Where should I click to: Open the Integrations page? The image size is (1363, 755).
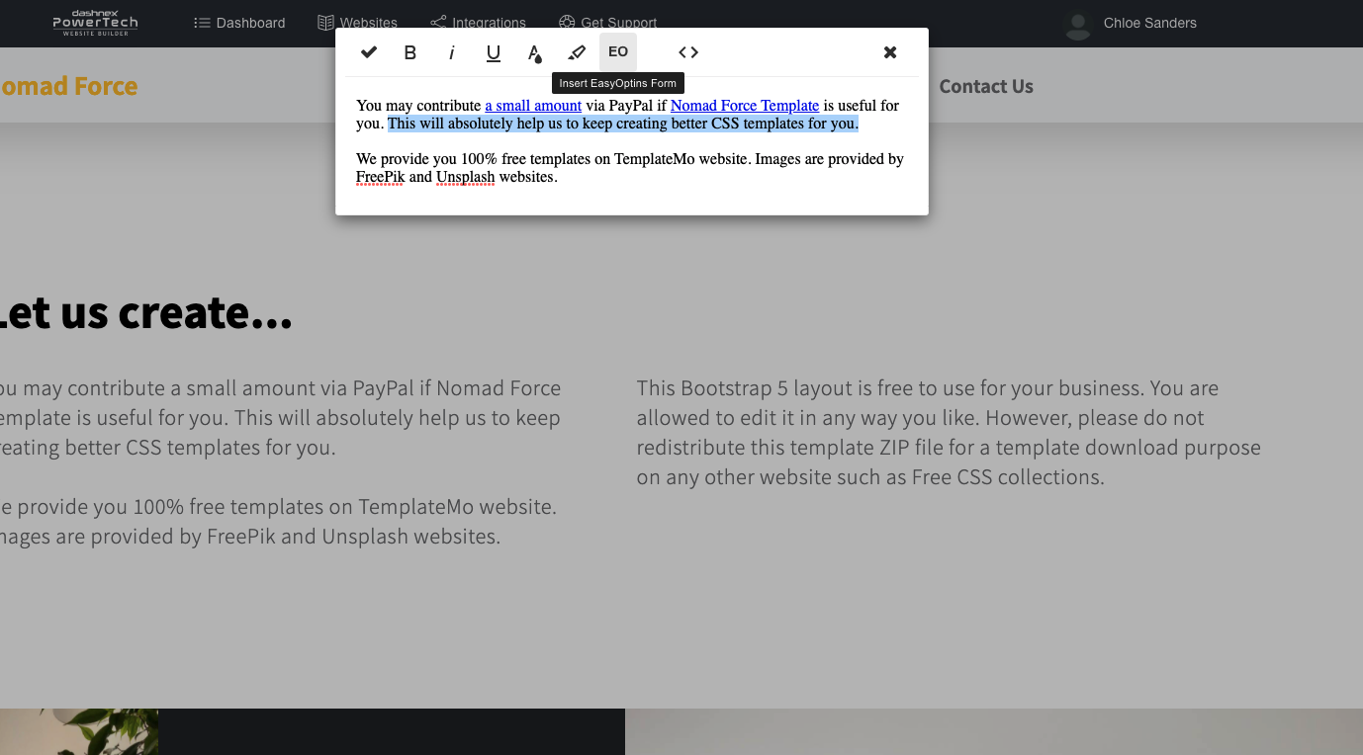click(478, 23)
